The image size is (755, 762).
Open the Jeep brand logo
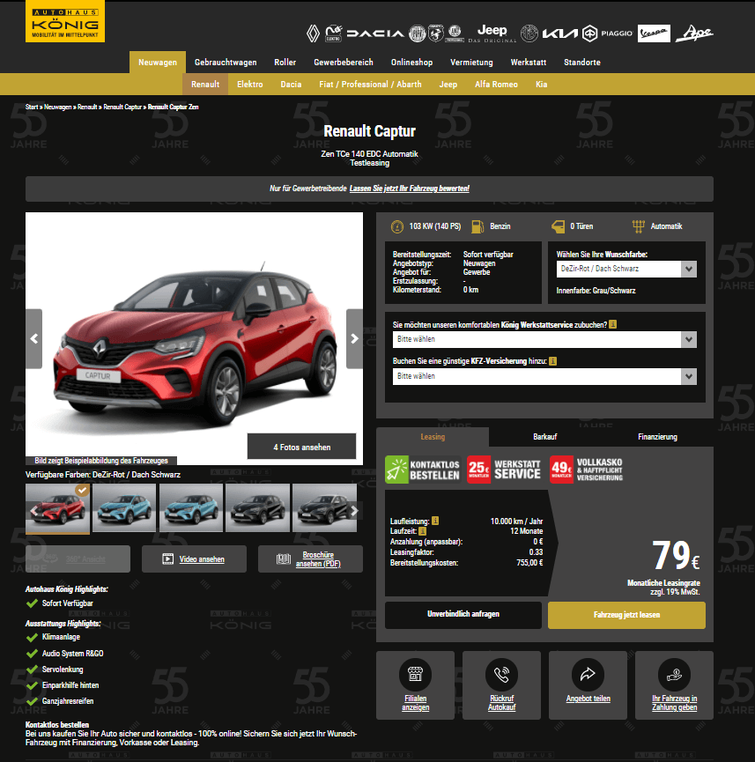492,33
